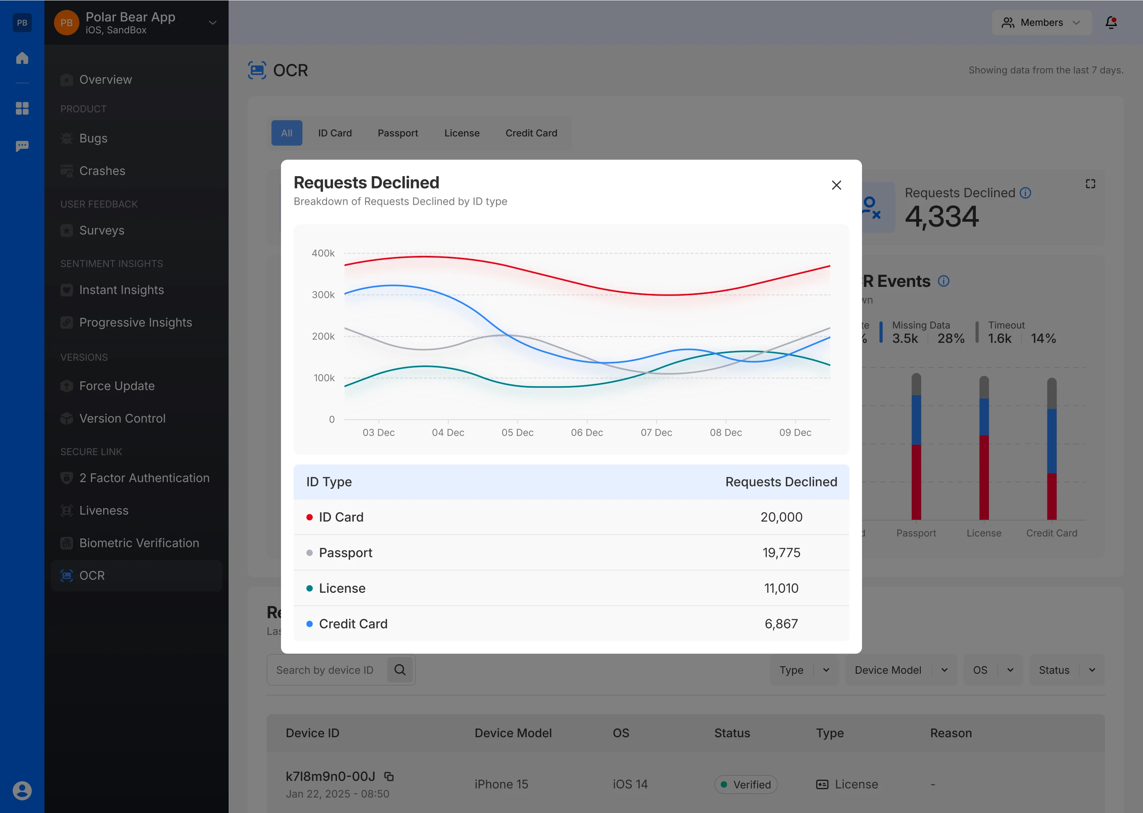Click the notification bell icon
Image resolution: width=1143 pixels, height=813 pixels.
pyautogui.click(x=1111, y=23)
